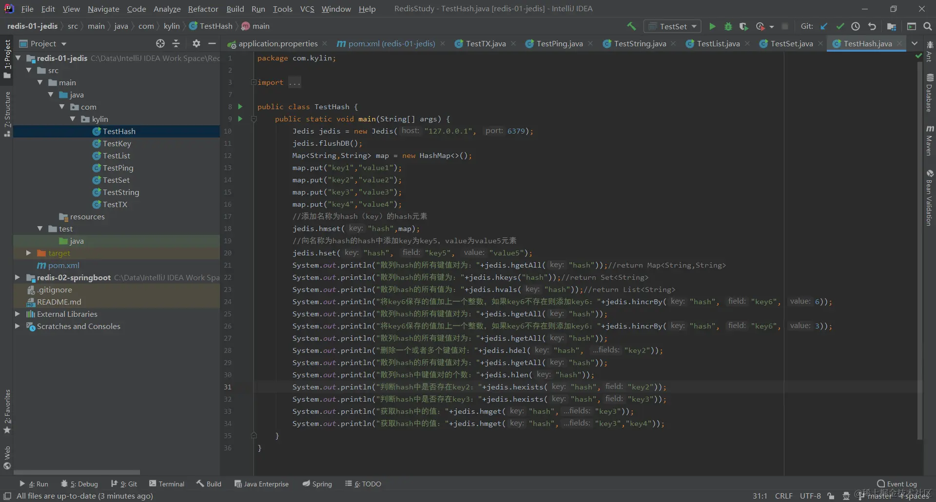The width and height of the screenshot is (936, 502).
Task: Open the Bean Validation tool window
Action: [930, 197]
